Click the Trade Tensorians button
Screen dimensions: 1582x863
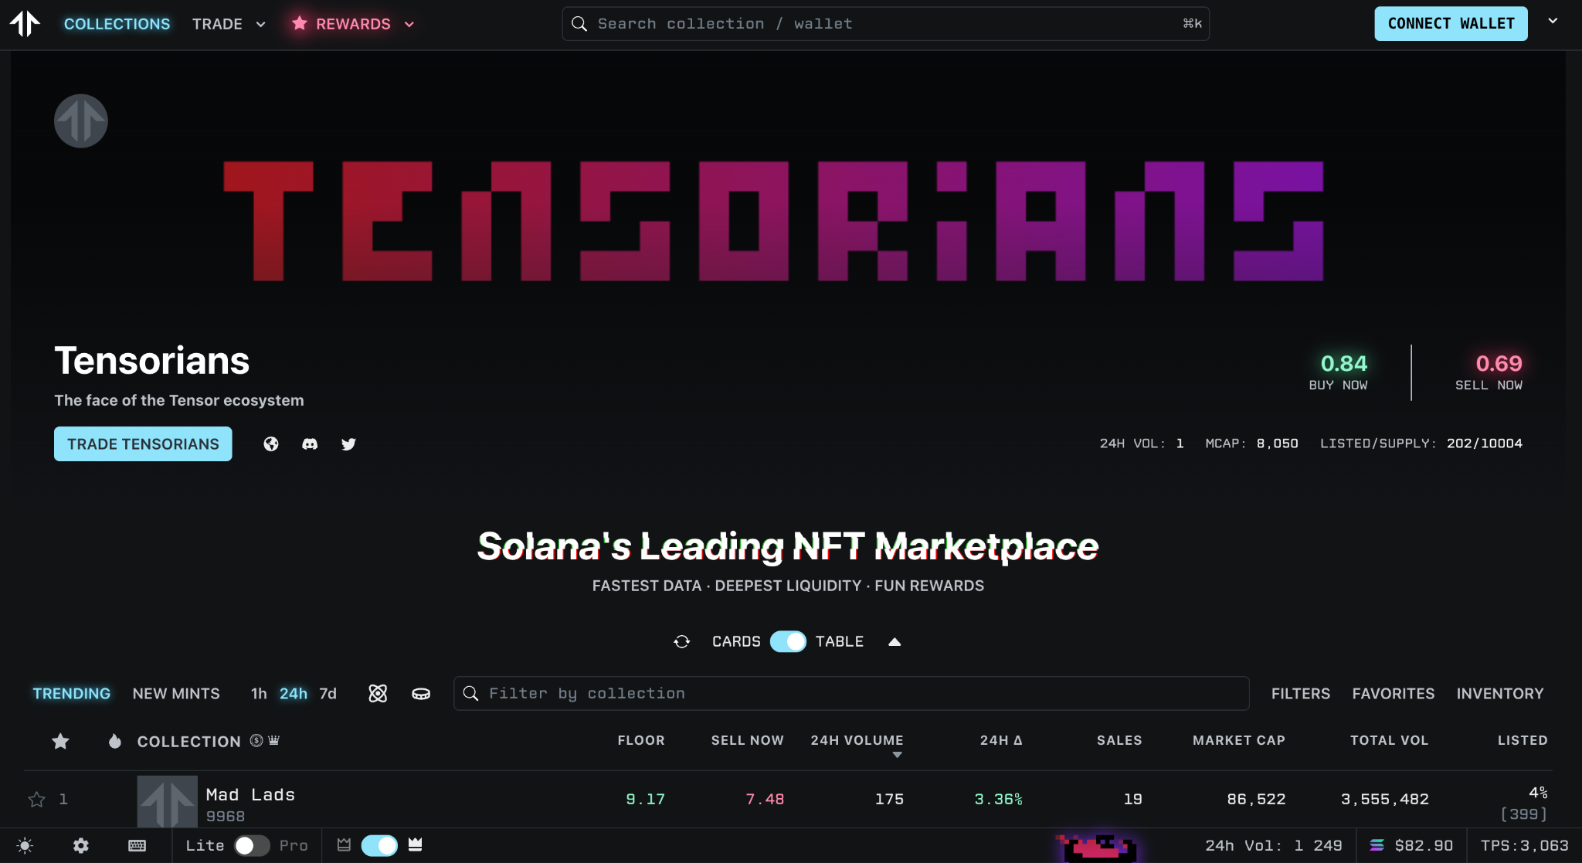(x=143, y=444)
